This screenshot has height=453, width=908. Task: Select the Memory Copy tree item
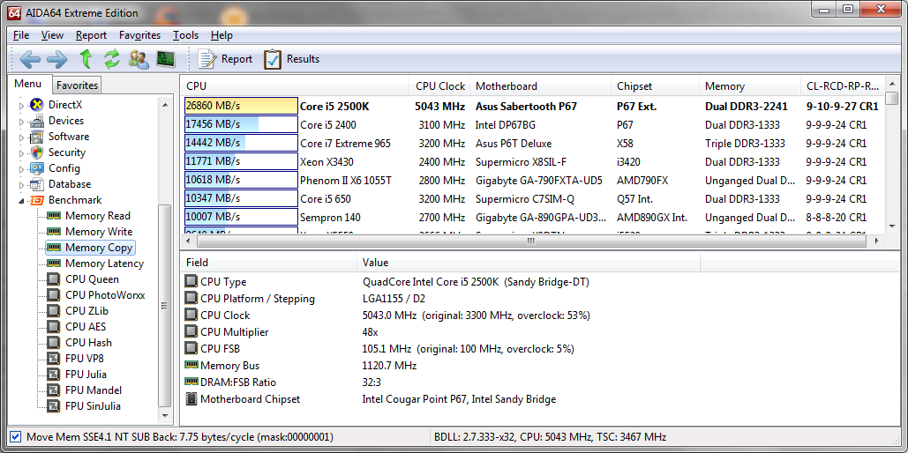[90, 248]
